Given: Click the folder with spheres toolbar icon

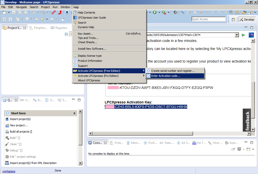Looking at the screenshot, I should (244, 13).
